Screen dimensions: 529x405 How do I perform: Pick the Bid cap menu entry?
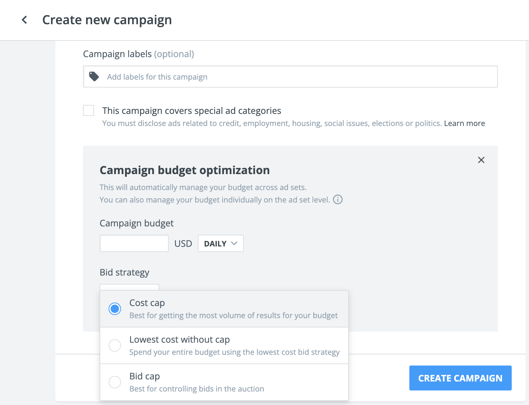(x=224, y=382)
